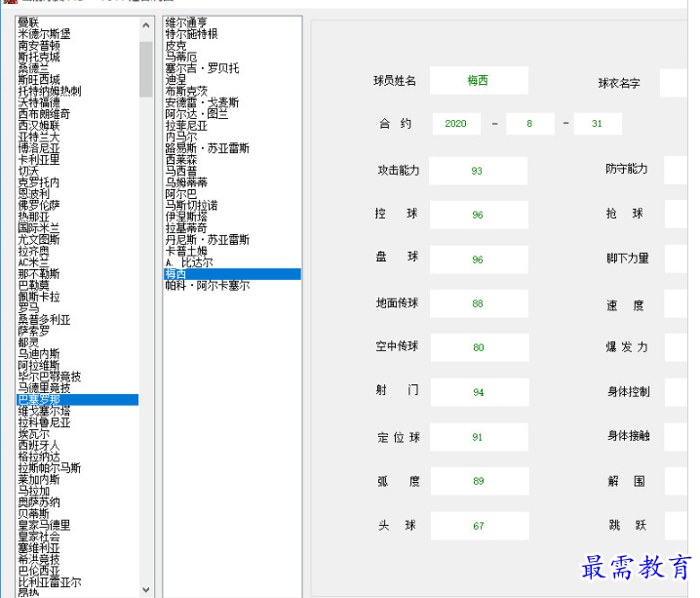
Task: Edit contract year field showing 2020
Action: 456,124
